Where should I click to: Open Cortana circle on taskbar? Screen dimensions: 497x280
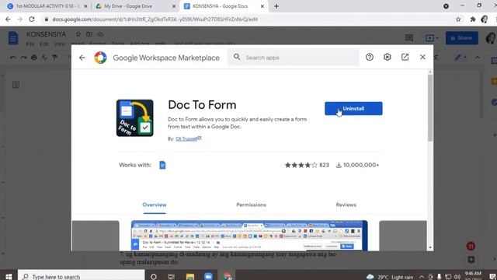pyautogui.click(x=154, y=277)
